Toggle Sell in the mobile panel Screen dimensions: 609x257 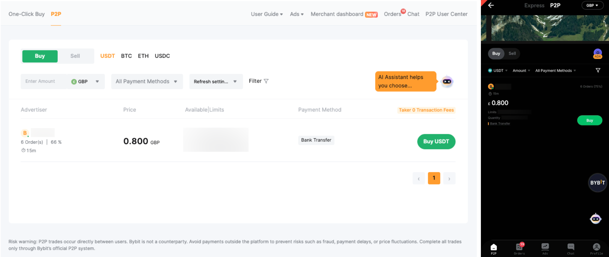(512, 54)
